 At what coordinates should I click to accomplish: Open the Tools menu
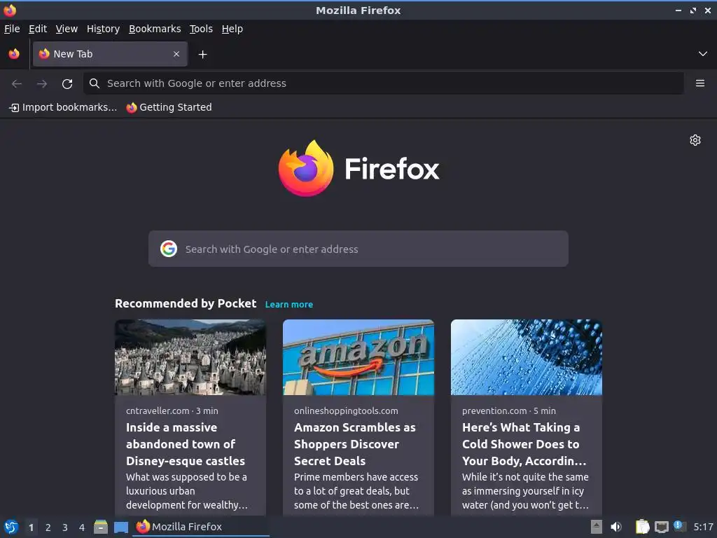tap(201, 29)
